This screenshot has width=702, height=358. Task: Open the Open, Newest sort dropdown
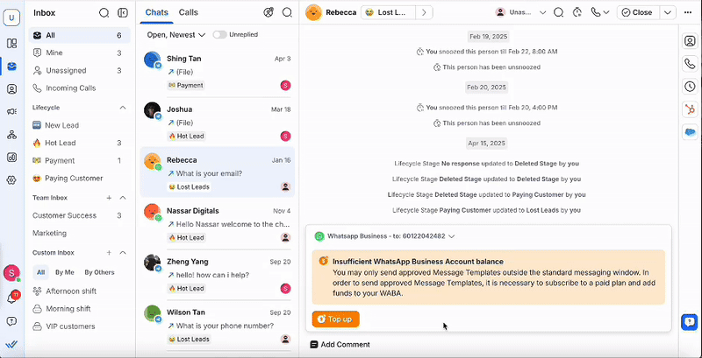click(176, 35)
